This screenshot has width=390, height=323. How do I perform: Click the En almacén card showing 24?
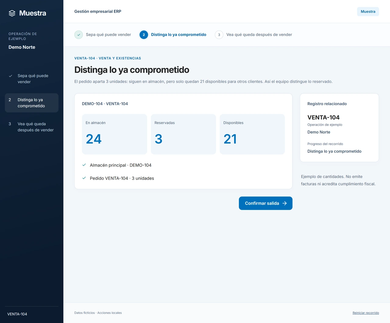115,134
